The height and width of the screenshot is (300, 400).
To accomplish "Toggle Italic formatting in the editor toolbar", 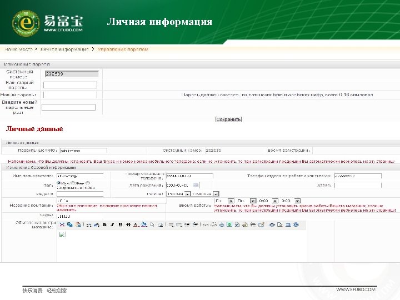I will [x=112, y=224].
